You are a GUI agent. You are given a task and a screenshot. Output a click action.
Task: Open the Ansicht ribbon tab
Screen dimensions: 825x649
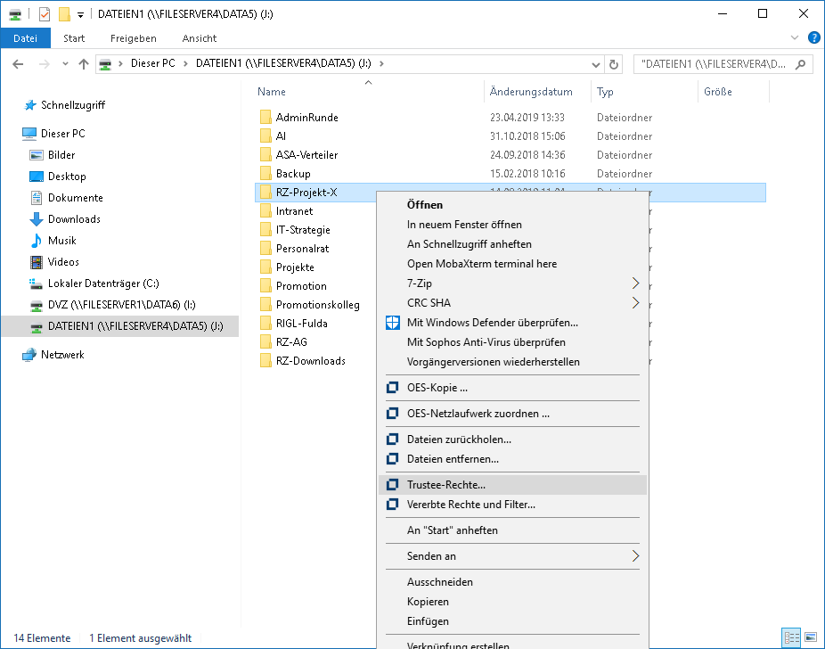(x=200, y=38)
